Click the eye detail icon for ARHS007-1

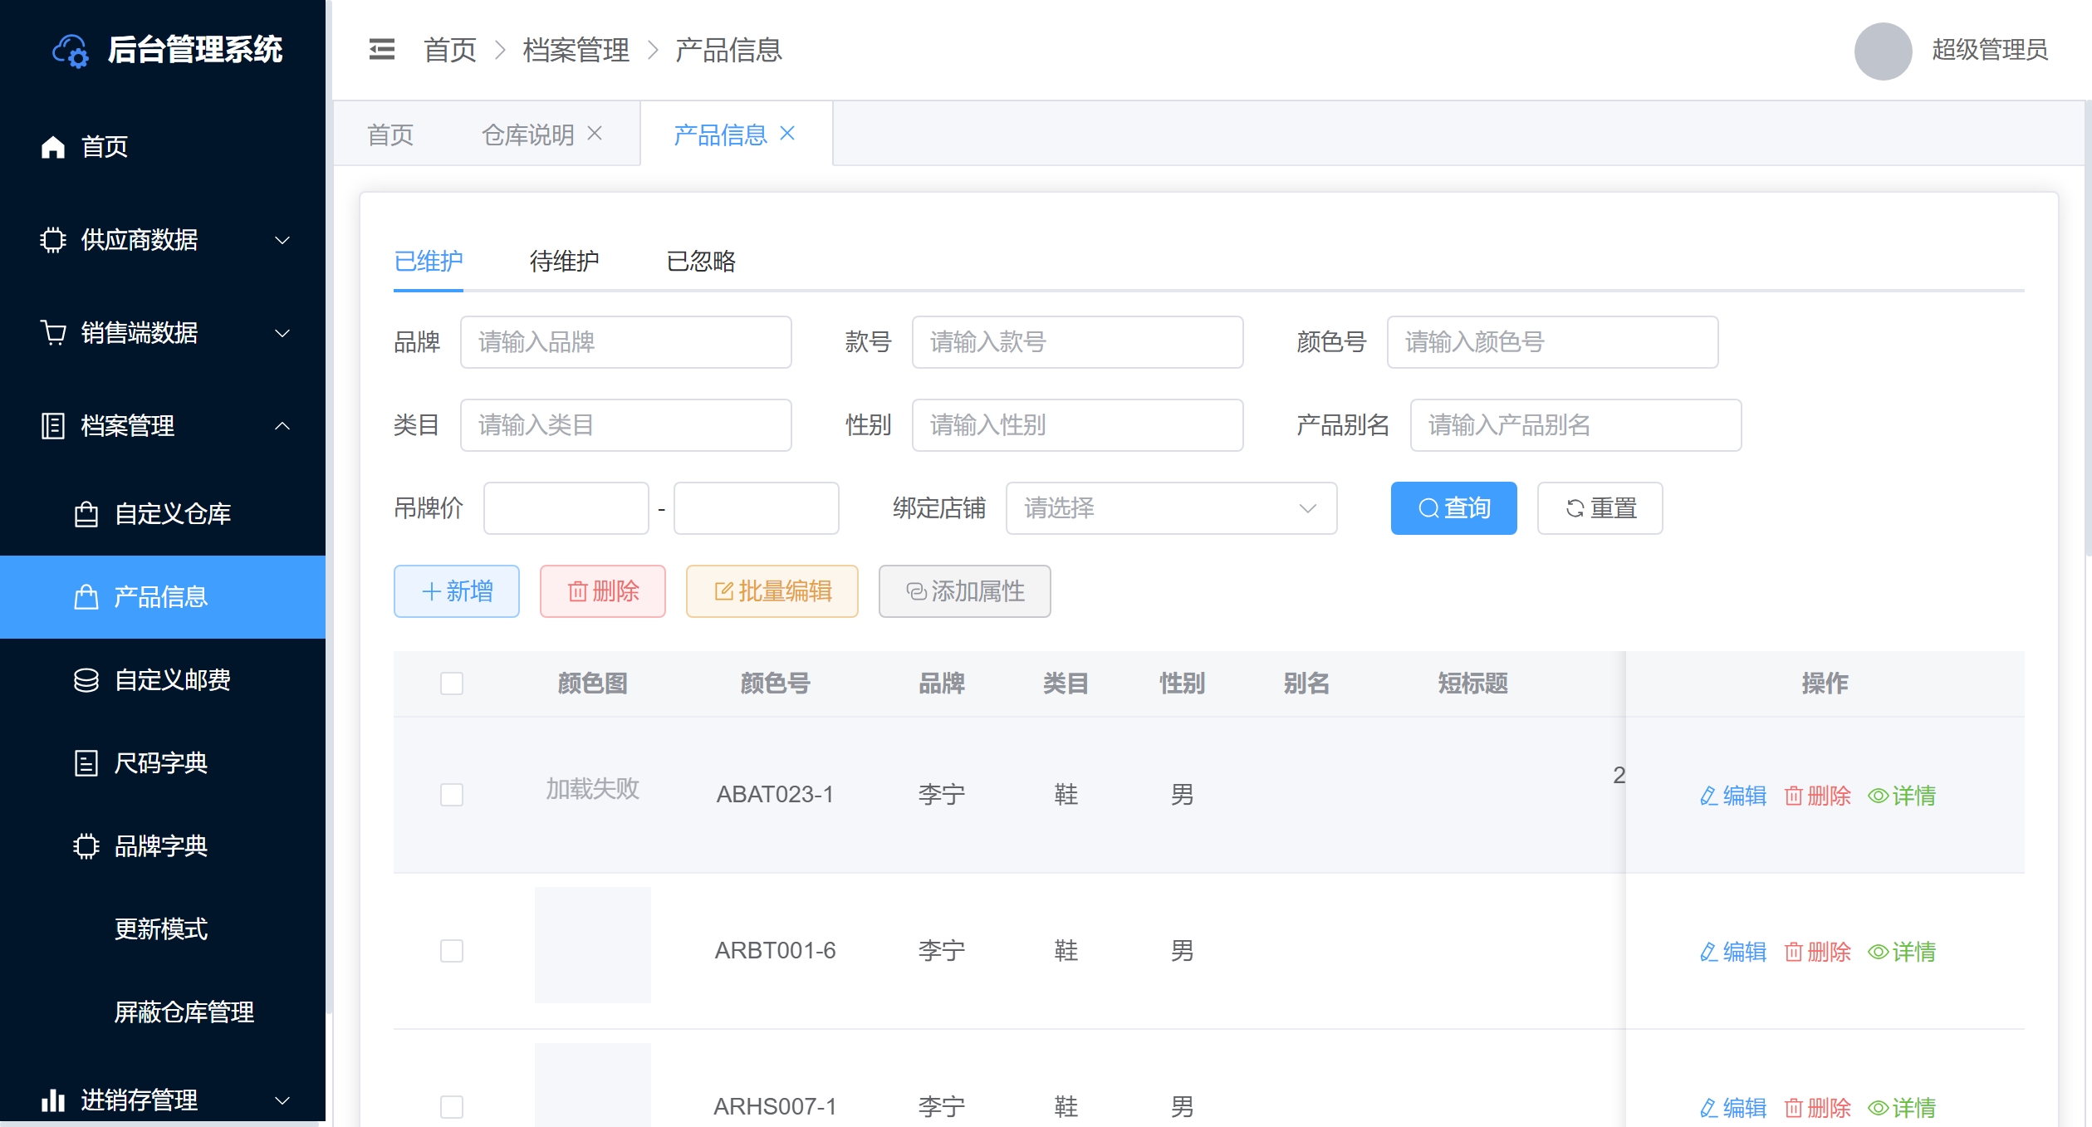(1878, 1108)
